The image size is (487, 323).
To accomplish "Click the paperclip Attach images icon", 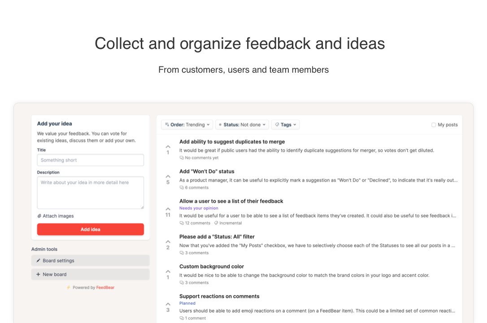I will coord(39,216).
